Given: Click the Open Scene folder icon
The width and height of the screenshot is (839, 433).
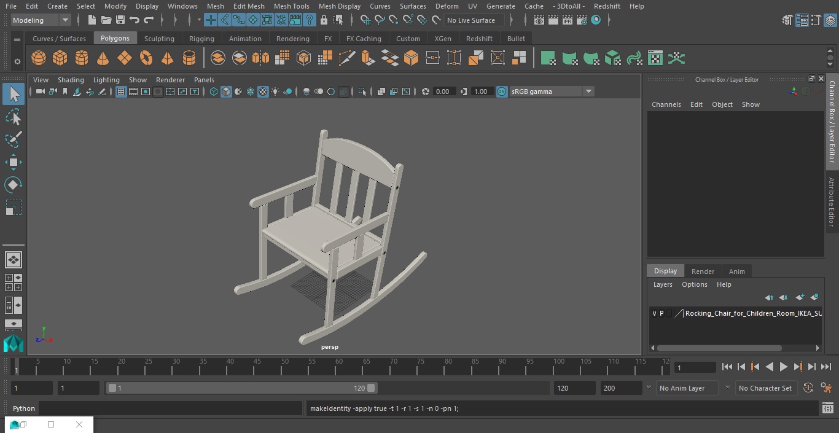Looking at the screenshot, I should 106,20.
